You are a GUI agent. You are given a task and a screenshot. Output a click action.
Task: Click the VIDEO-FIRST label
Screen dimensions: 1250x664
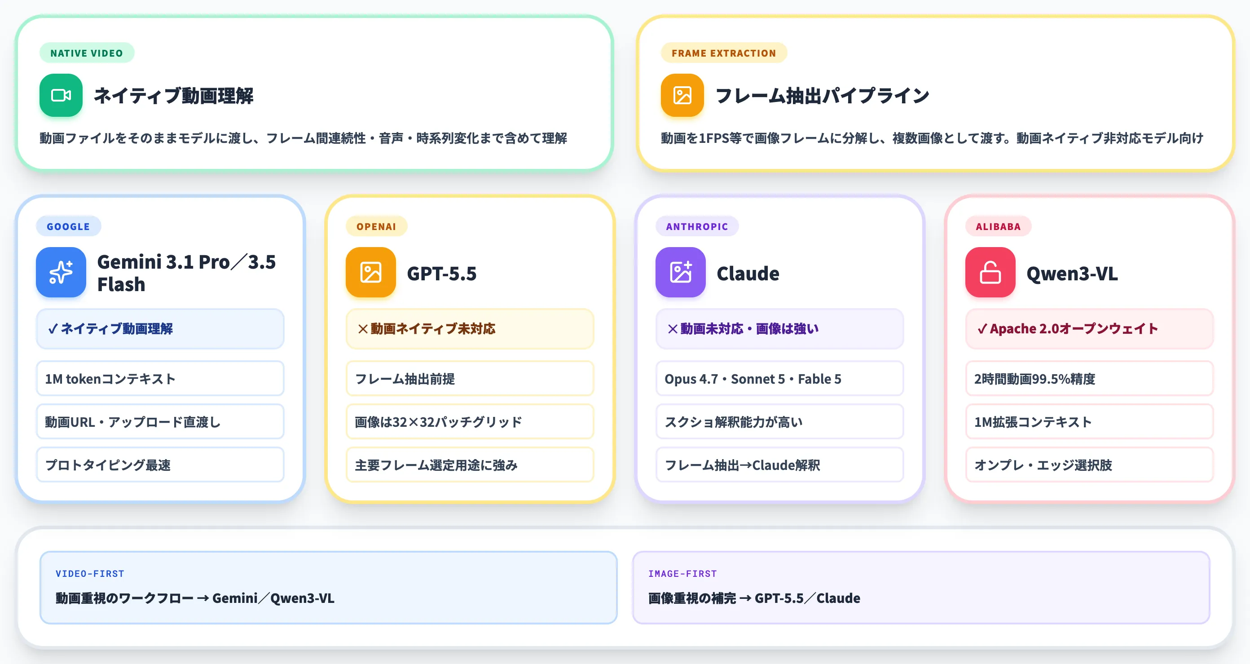[90, 574]
